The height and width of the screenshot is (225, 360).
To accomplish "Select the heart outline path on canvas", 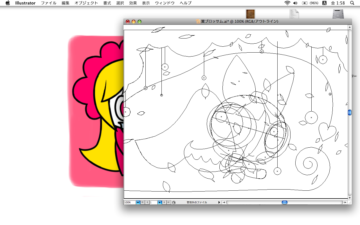I will point(327,132).
